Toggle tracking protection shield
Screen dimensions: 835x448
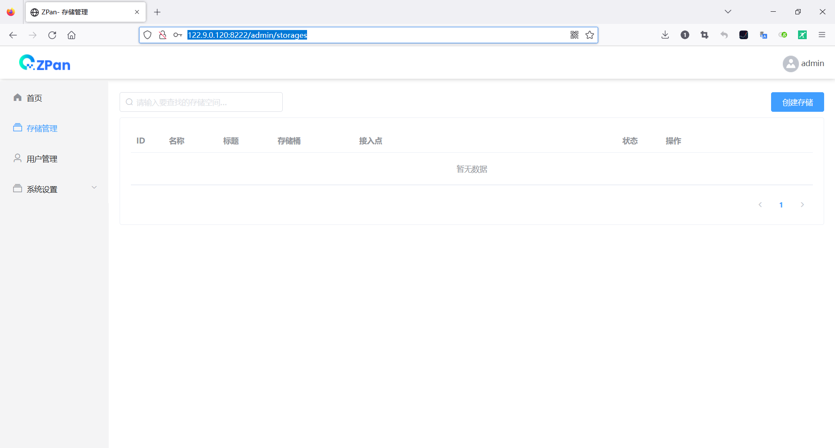point(147,35)
